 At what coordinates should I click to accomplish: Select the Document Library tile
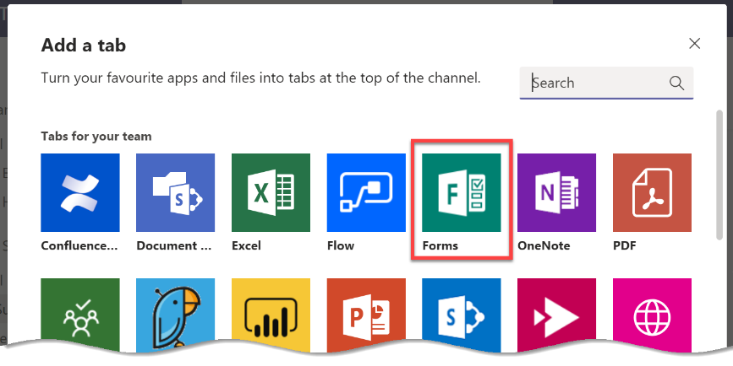click(x=175, y=192)
